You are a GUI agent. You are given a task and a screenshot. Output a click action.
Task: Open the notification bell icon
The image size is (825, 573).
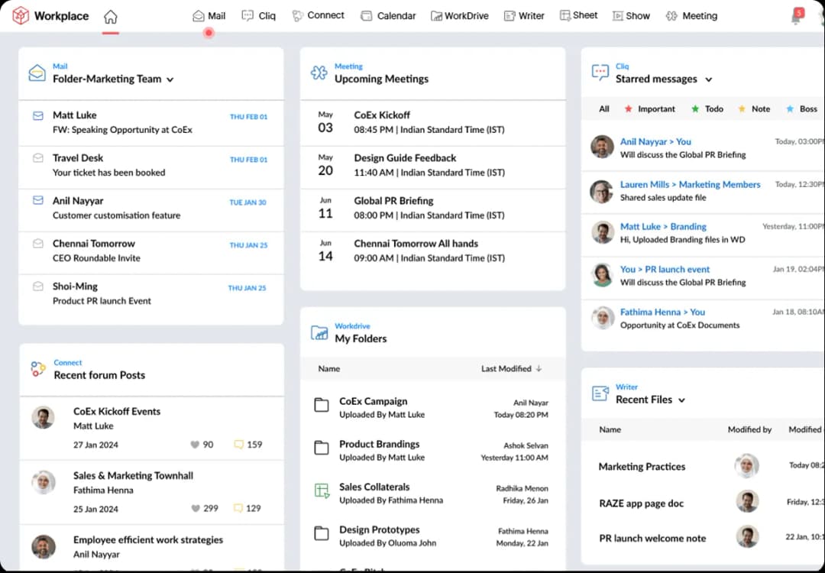tap(797, 16)
